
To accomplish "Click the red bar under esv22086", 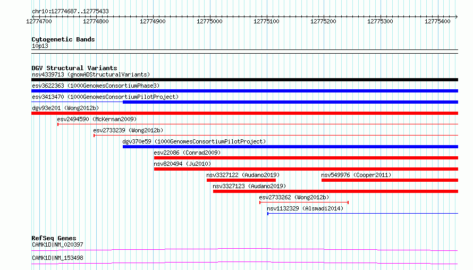I will [x=306, y=158].
